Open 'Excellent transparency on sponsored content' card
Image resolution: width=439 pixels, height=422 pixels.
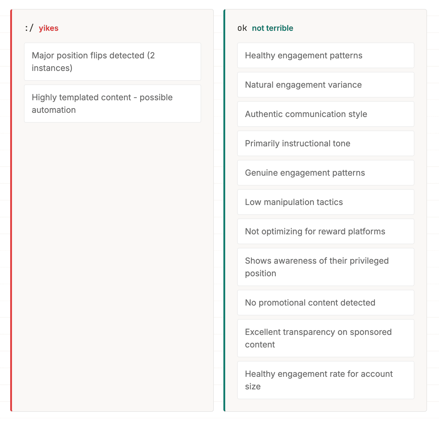click(326, 338)
